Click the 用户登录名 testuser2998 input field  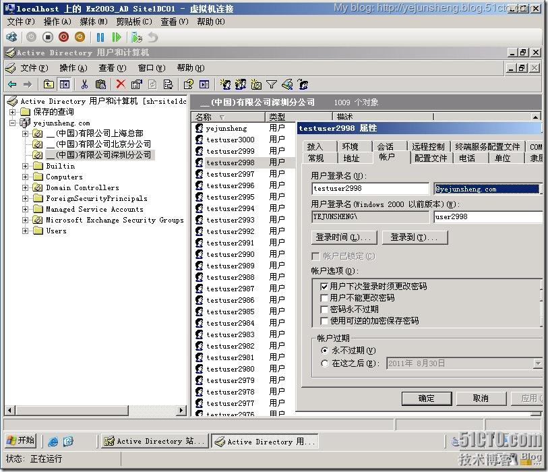[x=370, y=189]
